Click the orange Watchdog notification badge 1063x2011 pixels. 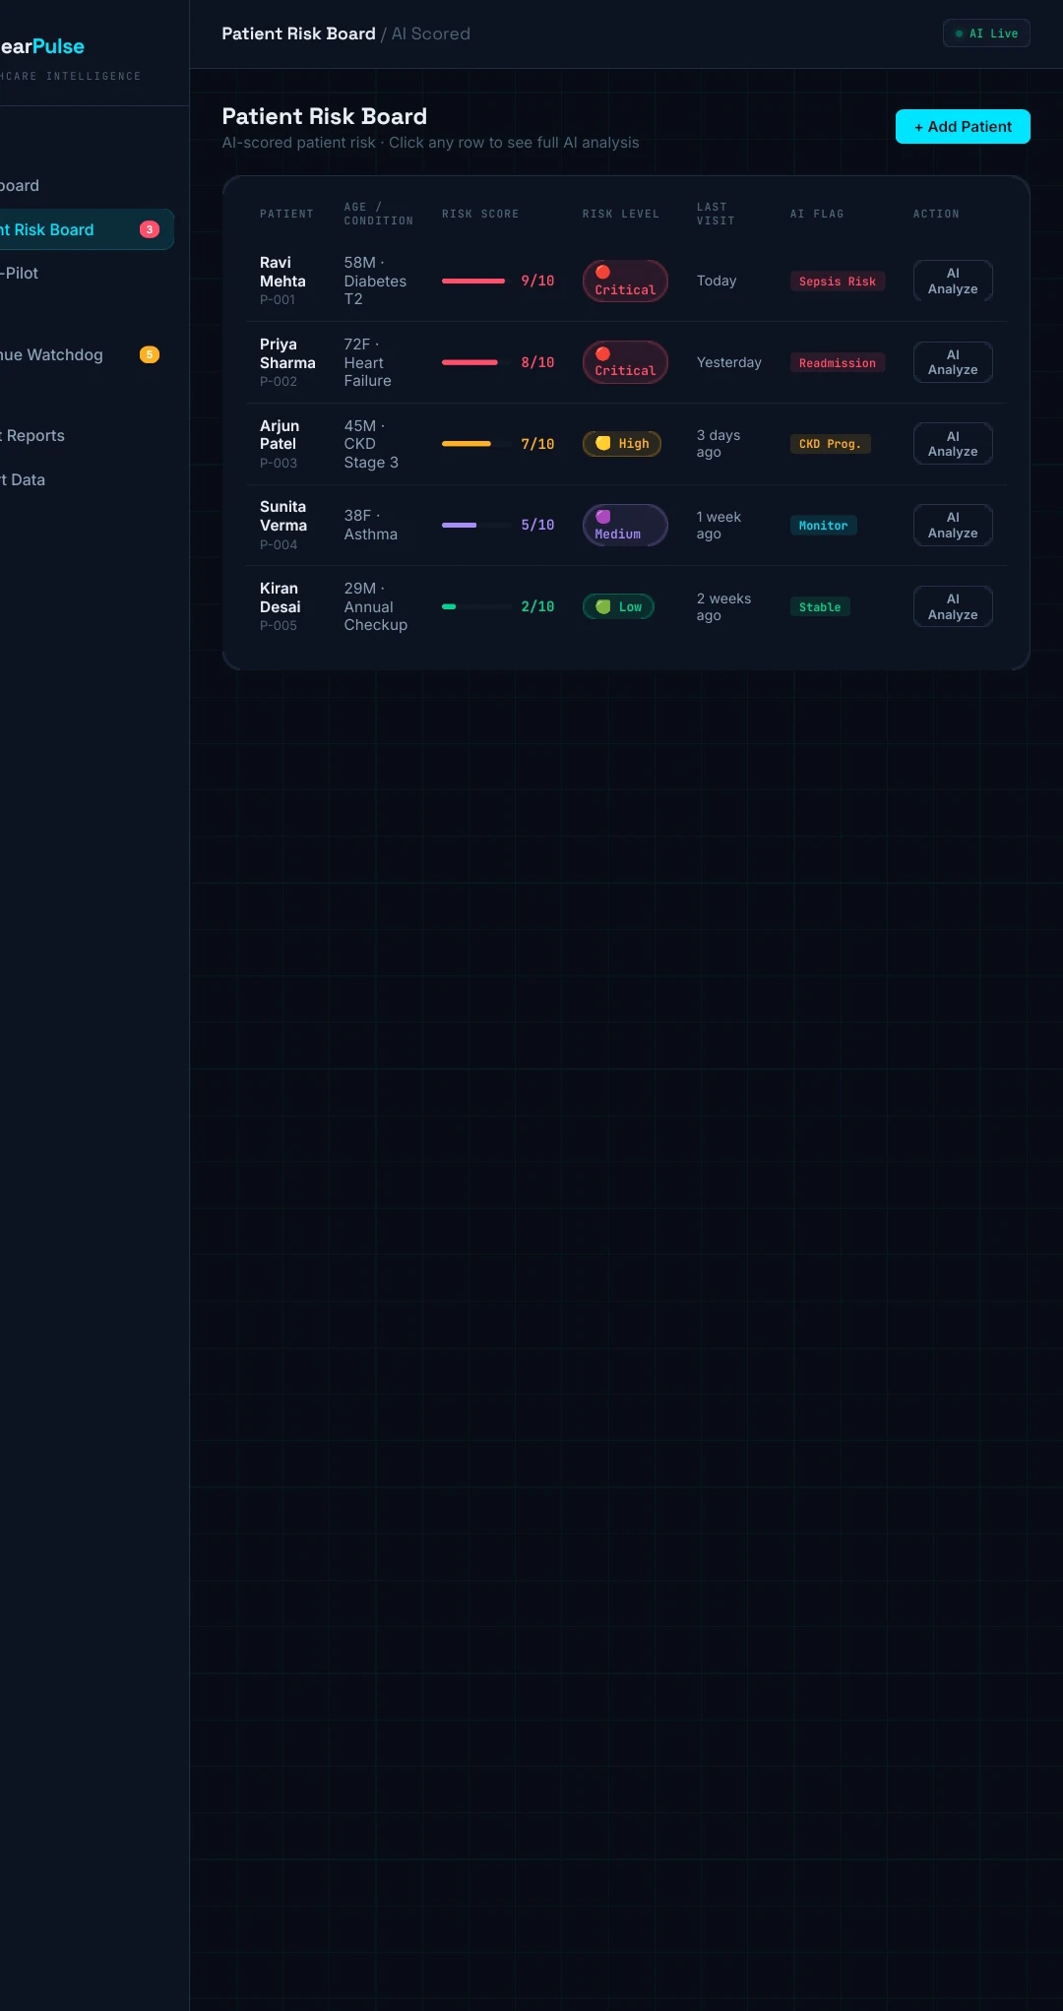coord(150,354)
